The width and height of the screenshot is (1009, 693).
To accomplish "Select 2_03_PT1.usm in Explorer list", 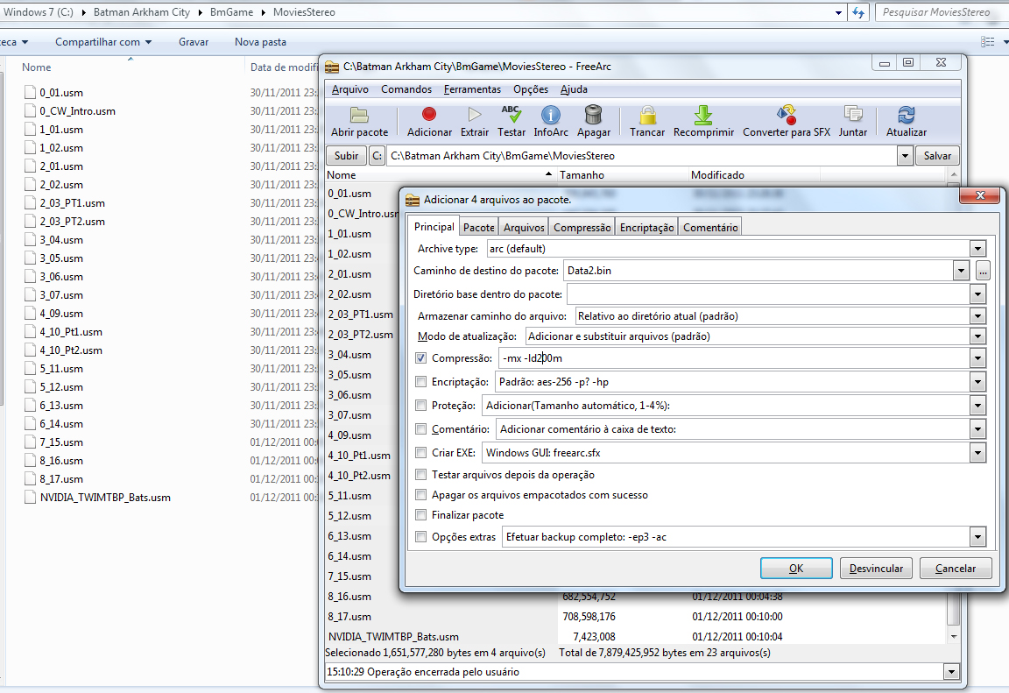I will (x=72, y=202).
